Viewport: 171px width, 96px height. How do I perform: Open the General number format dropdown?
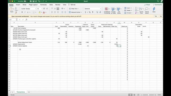point(100,9)
